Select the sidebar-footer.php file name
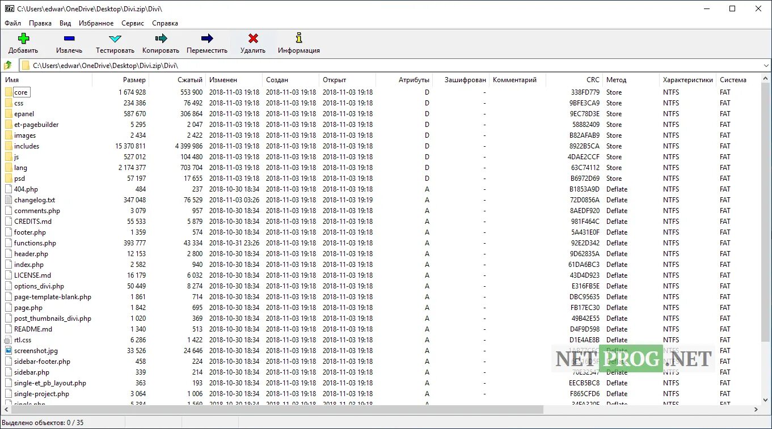 pyautogui.click(x=43, y=362)
